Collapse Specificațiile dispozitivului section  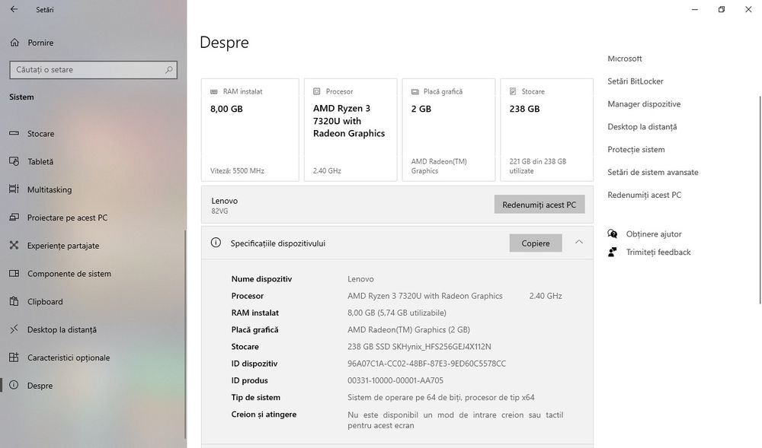[579, 242]
